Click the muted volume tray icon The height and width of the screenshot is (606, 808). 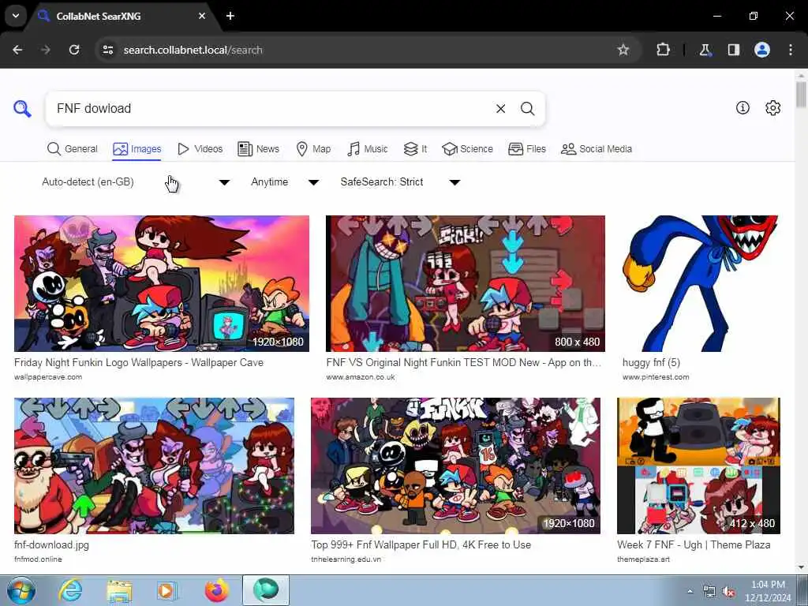(x=728, y=592)
